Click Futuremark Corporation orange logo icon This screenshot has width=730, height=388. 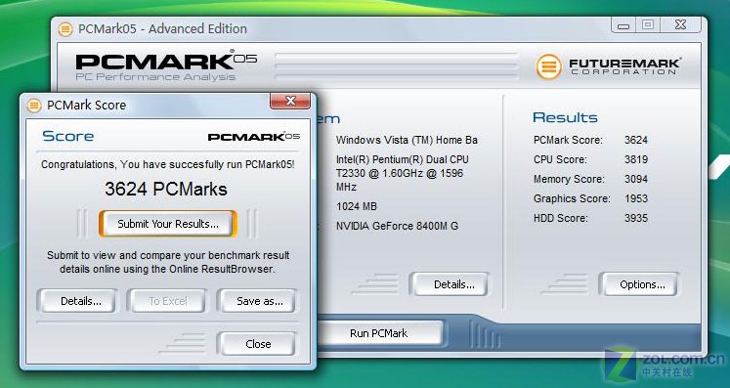[548, 66]
